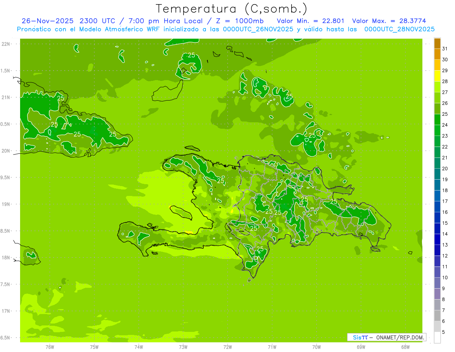Click the 'SisTT' logo text in the credit box

(360, 337)
